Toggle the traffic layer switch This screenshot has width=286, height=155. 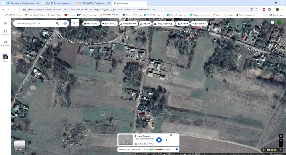(176, 149)
